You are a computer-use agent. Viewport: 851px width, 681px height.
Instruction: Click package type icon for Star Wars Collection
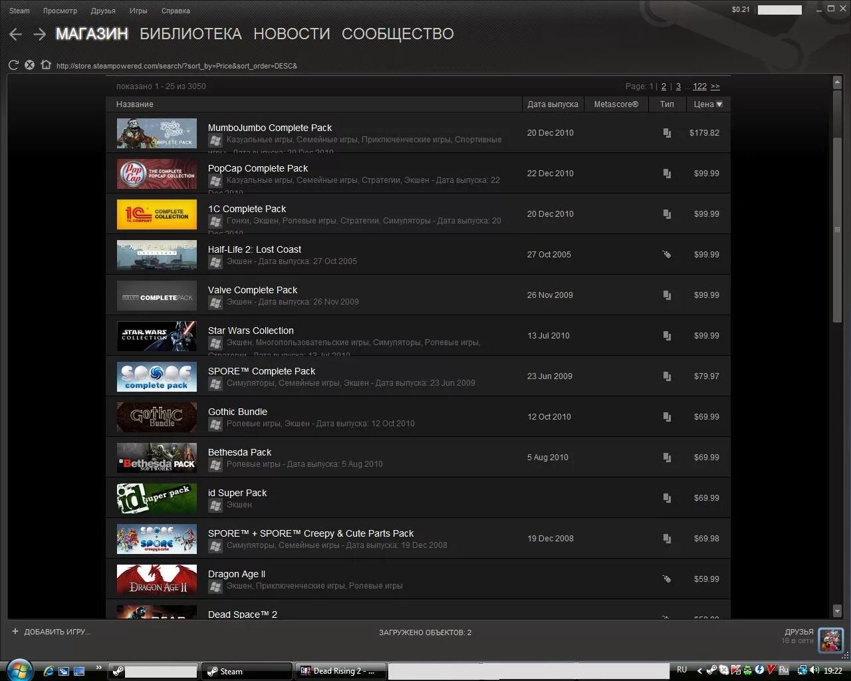pos(667,336)
